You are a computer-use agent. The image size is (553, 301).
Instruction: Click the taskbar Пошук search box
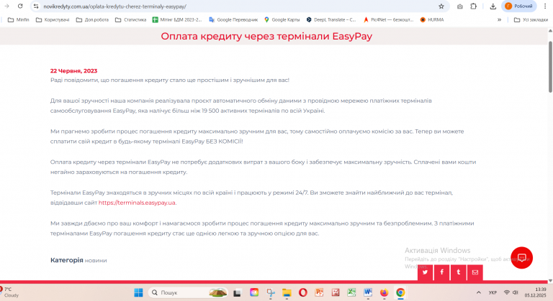(x=188, y=292)
